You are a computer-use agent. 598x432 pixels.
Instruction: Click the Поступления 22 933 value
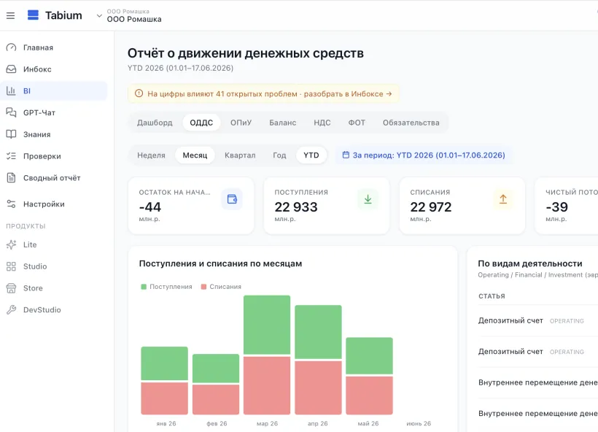tap(296, 207)
